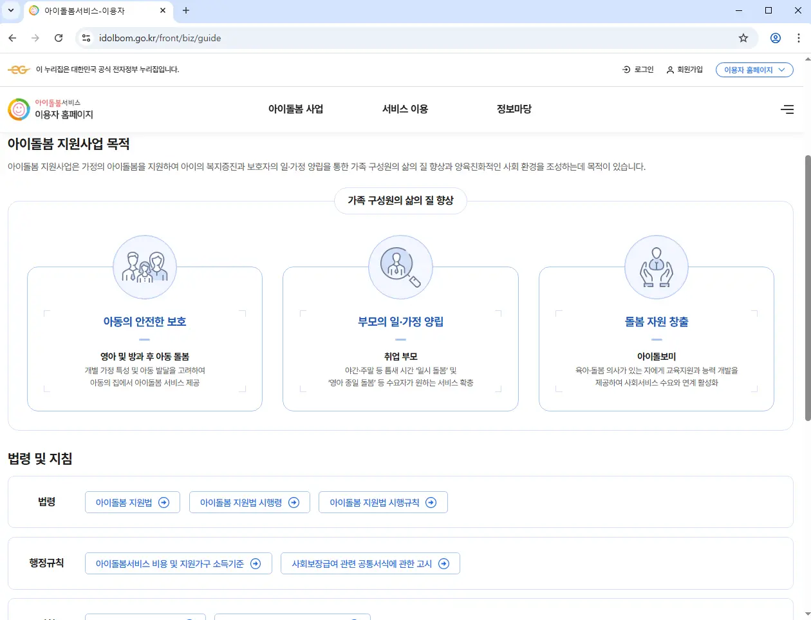Open the Chrome profile account icon

click(x=775, y=38)
